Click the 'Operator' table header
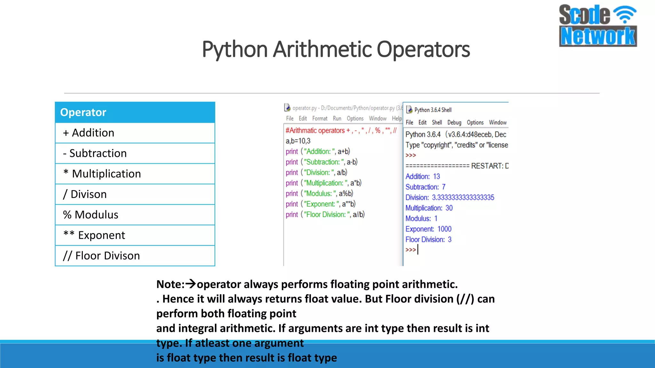This screenshot has width=655, height=368. [135, 112]
